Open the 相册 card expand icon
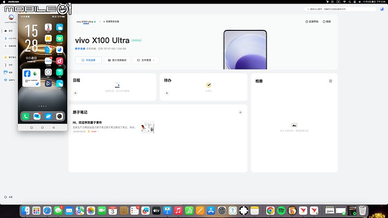This screenshot has width=388, height=218. point(330,81)
